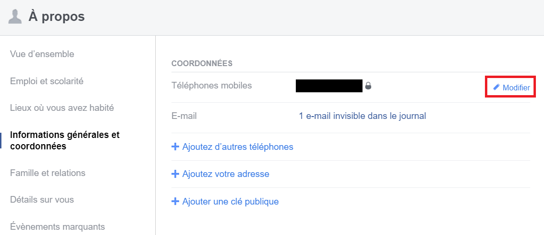Screen dimensions: 544x235
Task: Click the plus icon for Ajouter une clé publique
Action: (175, 201)
